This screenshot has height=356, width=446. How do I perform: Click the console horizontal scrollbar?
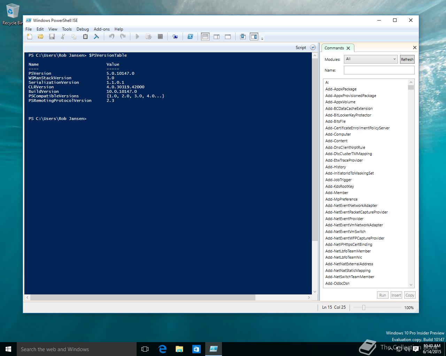[x=143, y=298]
